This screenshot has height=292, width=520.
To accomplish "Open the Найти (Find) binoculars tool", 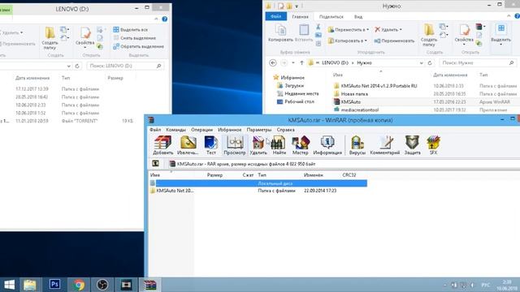I will (x=279, y=145).
